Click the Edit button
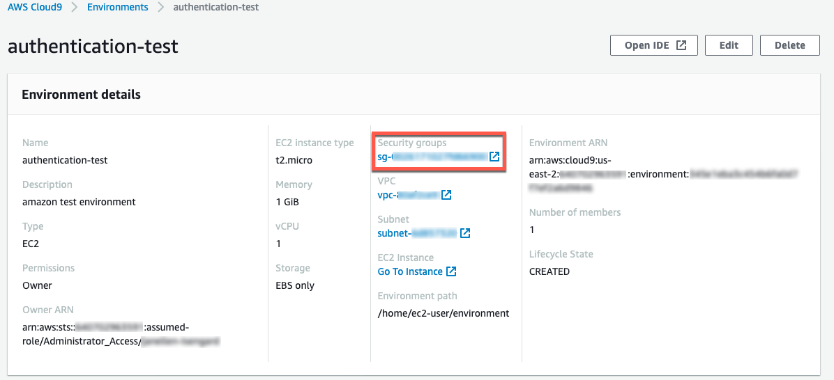 click(x=729, y=45)
